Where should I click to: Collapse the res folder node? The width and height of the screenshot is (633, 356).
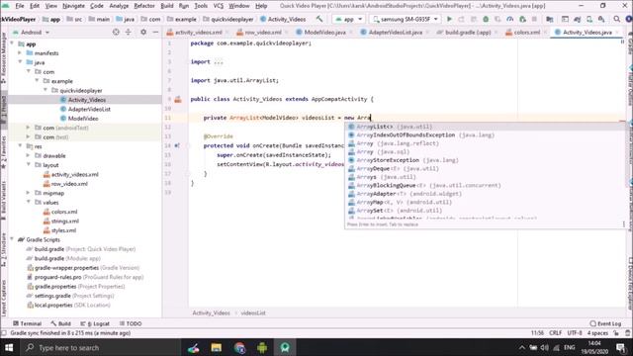20,146
